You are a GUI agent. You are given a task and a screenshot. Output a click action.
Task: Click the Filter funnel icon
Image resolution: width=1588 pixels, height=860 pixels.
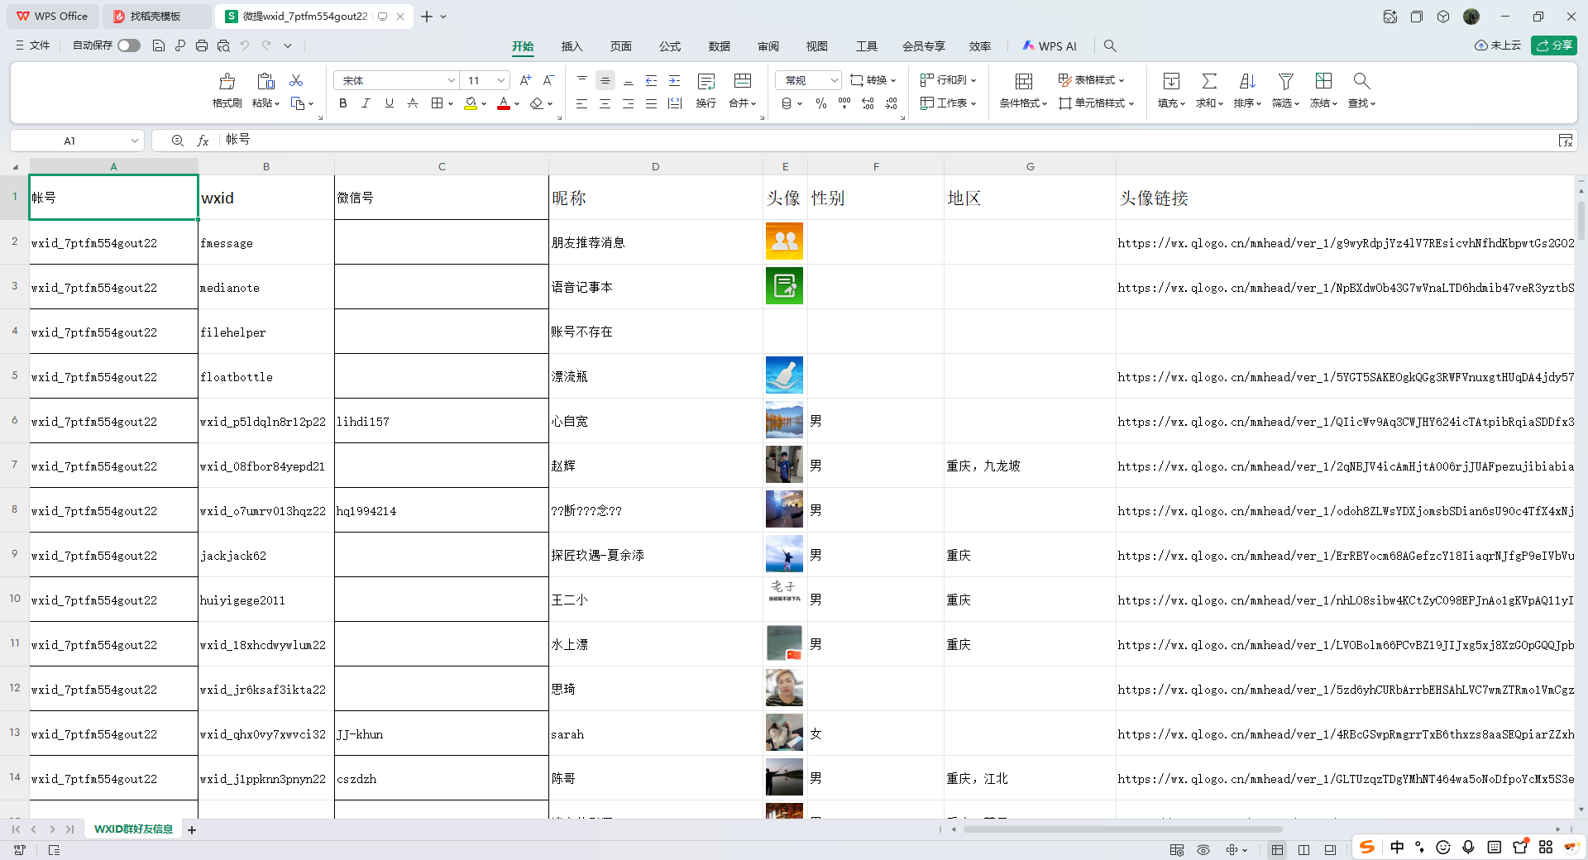point(1285,82)
